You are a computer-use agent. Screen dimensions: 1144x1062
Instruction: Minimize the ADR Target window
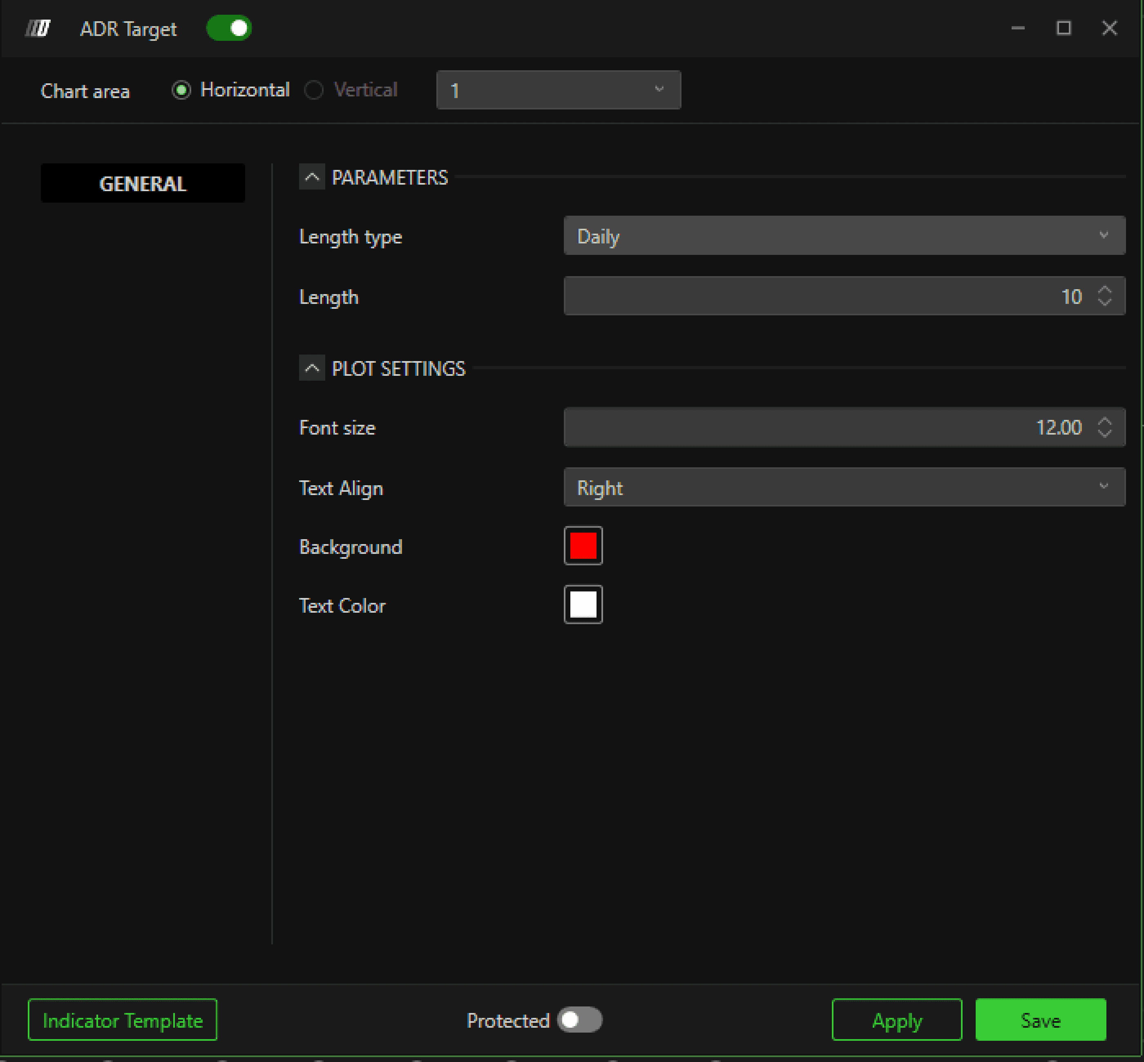(x=1017, y=28)
